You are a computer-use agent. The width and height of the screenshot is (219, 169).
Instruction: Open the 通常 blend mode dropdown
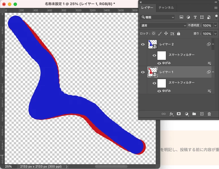(x=163, y=26)
